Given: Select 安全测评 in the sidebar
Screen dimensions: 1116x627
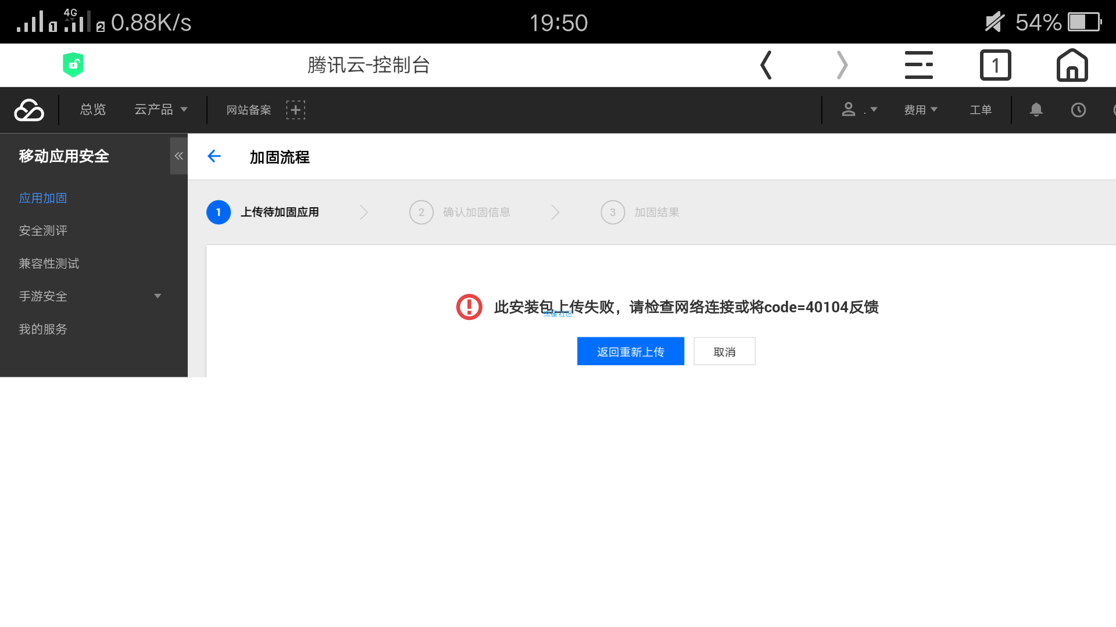Looking at the screenshot, I should point(43,230).
